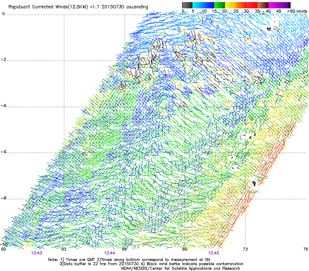Choose the yellow 20–25 knots legend segment
This screenshot has width=309, height=271.
click(x=230, y=5)
